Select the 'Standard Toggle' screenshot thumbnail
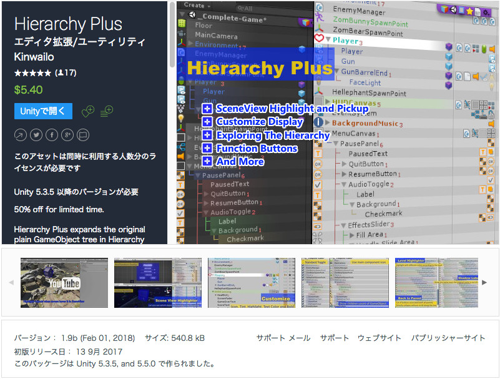 click(x=345, y=283)
